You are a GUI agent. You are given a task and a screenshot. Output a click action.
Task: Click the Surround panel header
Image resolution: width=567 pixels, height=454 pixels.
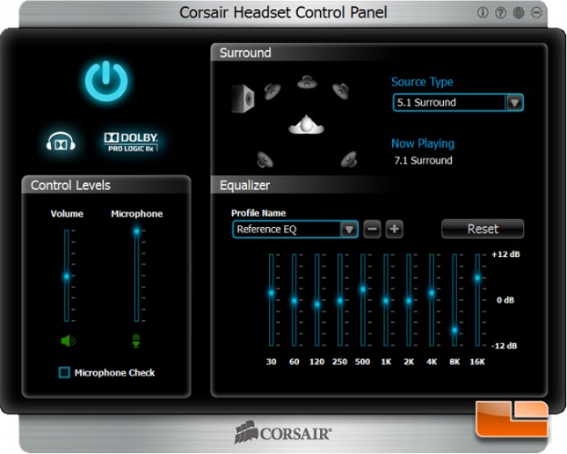point(379,53)
